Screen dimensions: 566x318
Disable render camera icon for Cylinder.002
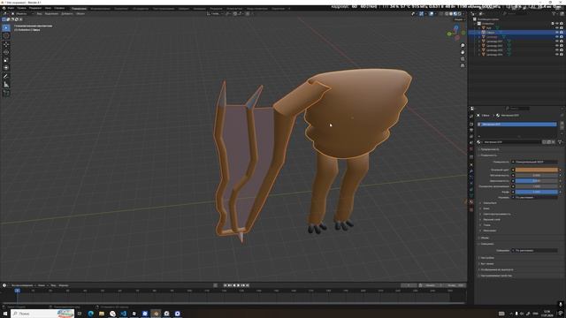pos(562,46)
